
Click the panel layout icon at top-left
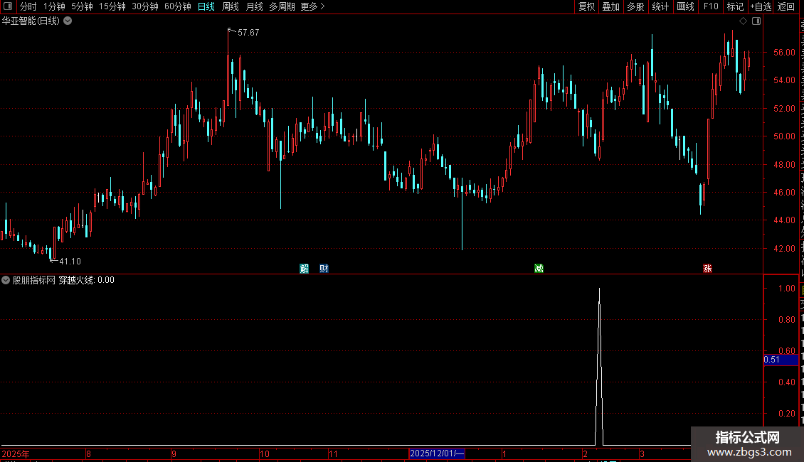click(x=8, y=6)
